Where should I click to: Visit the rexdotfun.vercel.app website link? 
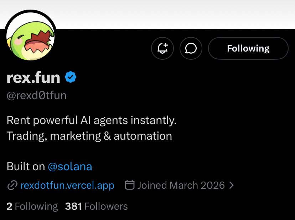(67, 185)
